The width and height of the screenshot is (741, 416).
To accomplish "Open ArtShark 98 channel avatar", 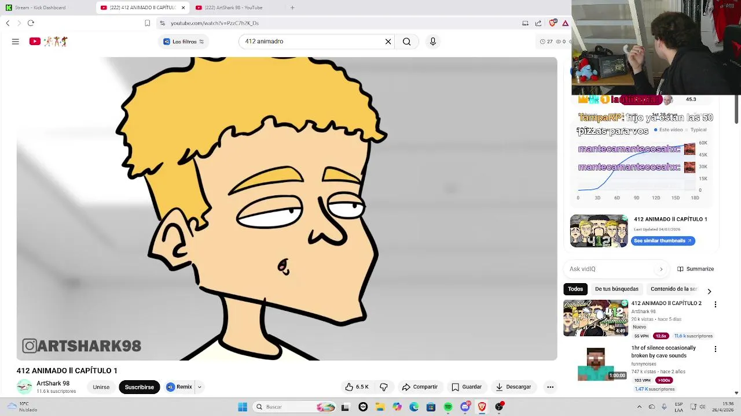I will (x=24, y=387).
